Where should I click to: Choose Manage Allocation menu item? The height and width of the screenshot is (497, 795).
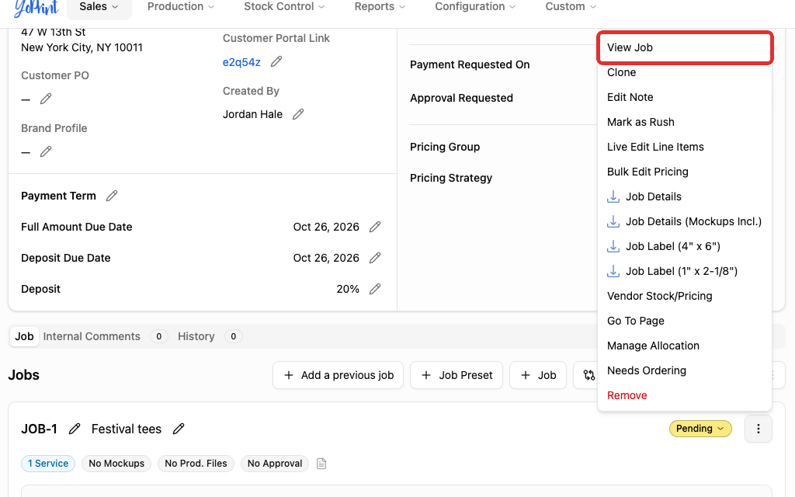tap(685, 346)
